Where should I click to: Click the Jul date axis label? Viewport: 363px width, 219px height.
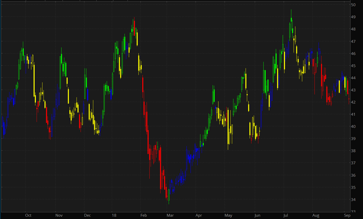285,215
